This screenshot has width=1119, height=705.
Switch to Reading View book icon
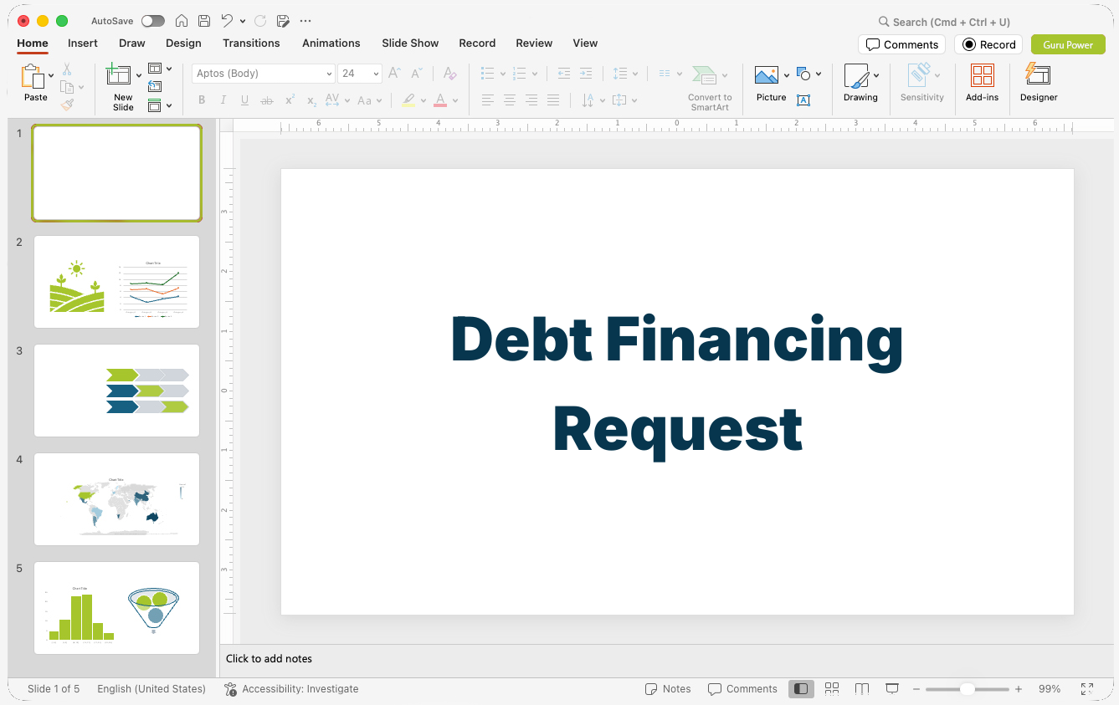[x=862, y=689]
